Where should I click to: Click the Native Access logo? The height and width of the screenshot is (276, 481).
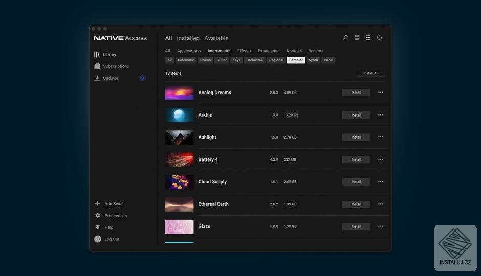coord(120,38)
